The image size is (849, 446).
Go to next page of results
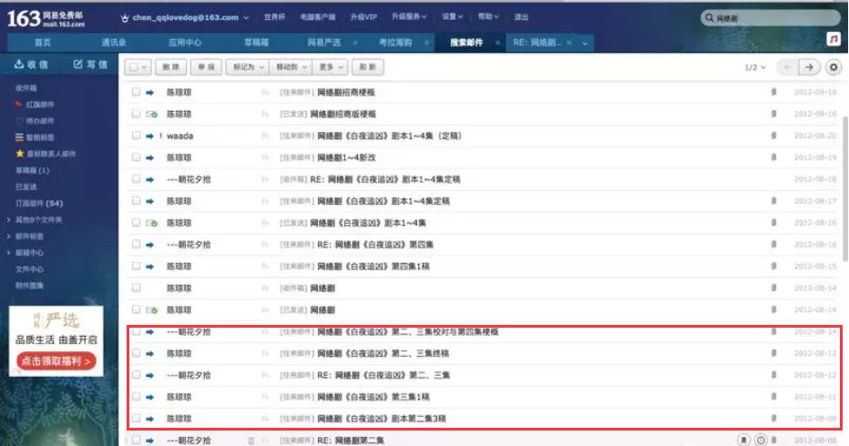808,67
